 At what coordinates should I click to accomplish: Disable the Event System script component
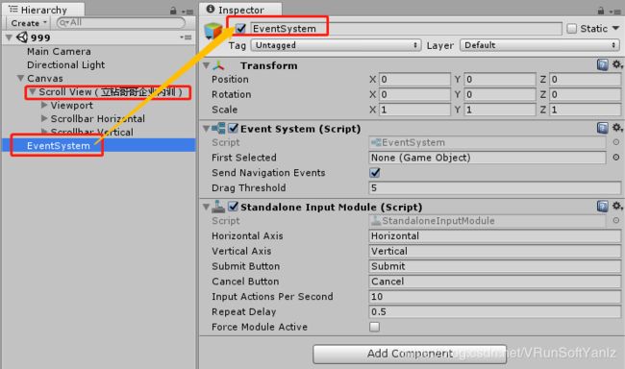tap(234, 129)
